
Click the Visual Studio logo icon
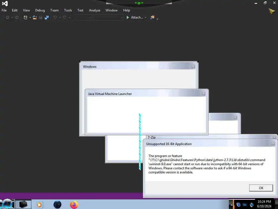pos(5,3)
